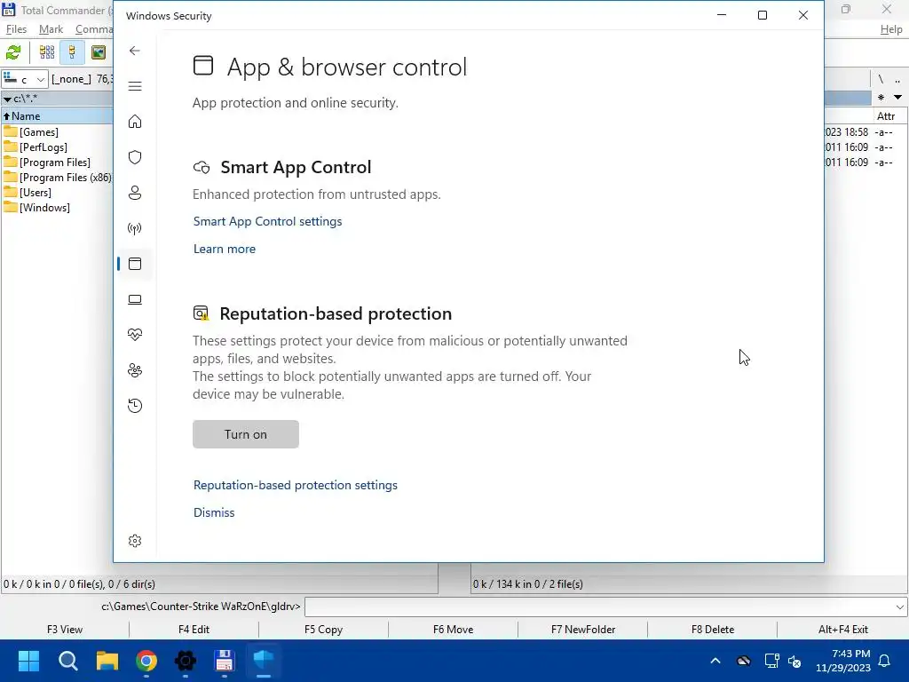
Task: Open File Explorer from the taskbar
Action: pos(107,661)
